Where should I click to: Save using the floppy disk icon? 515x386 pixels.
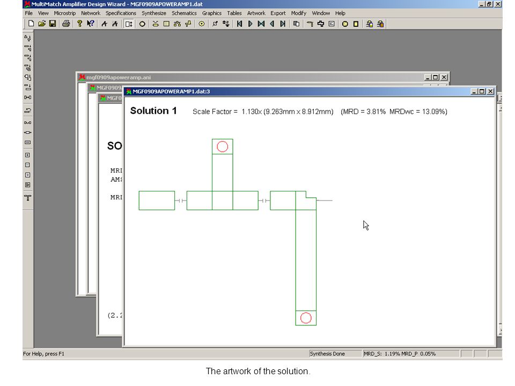pos(53,24)
